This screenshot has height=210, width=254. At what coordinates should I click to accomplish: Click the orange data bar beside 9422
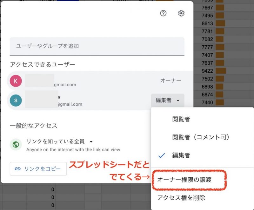[x=221, y=70]
